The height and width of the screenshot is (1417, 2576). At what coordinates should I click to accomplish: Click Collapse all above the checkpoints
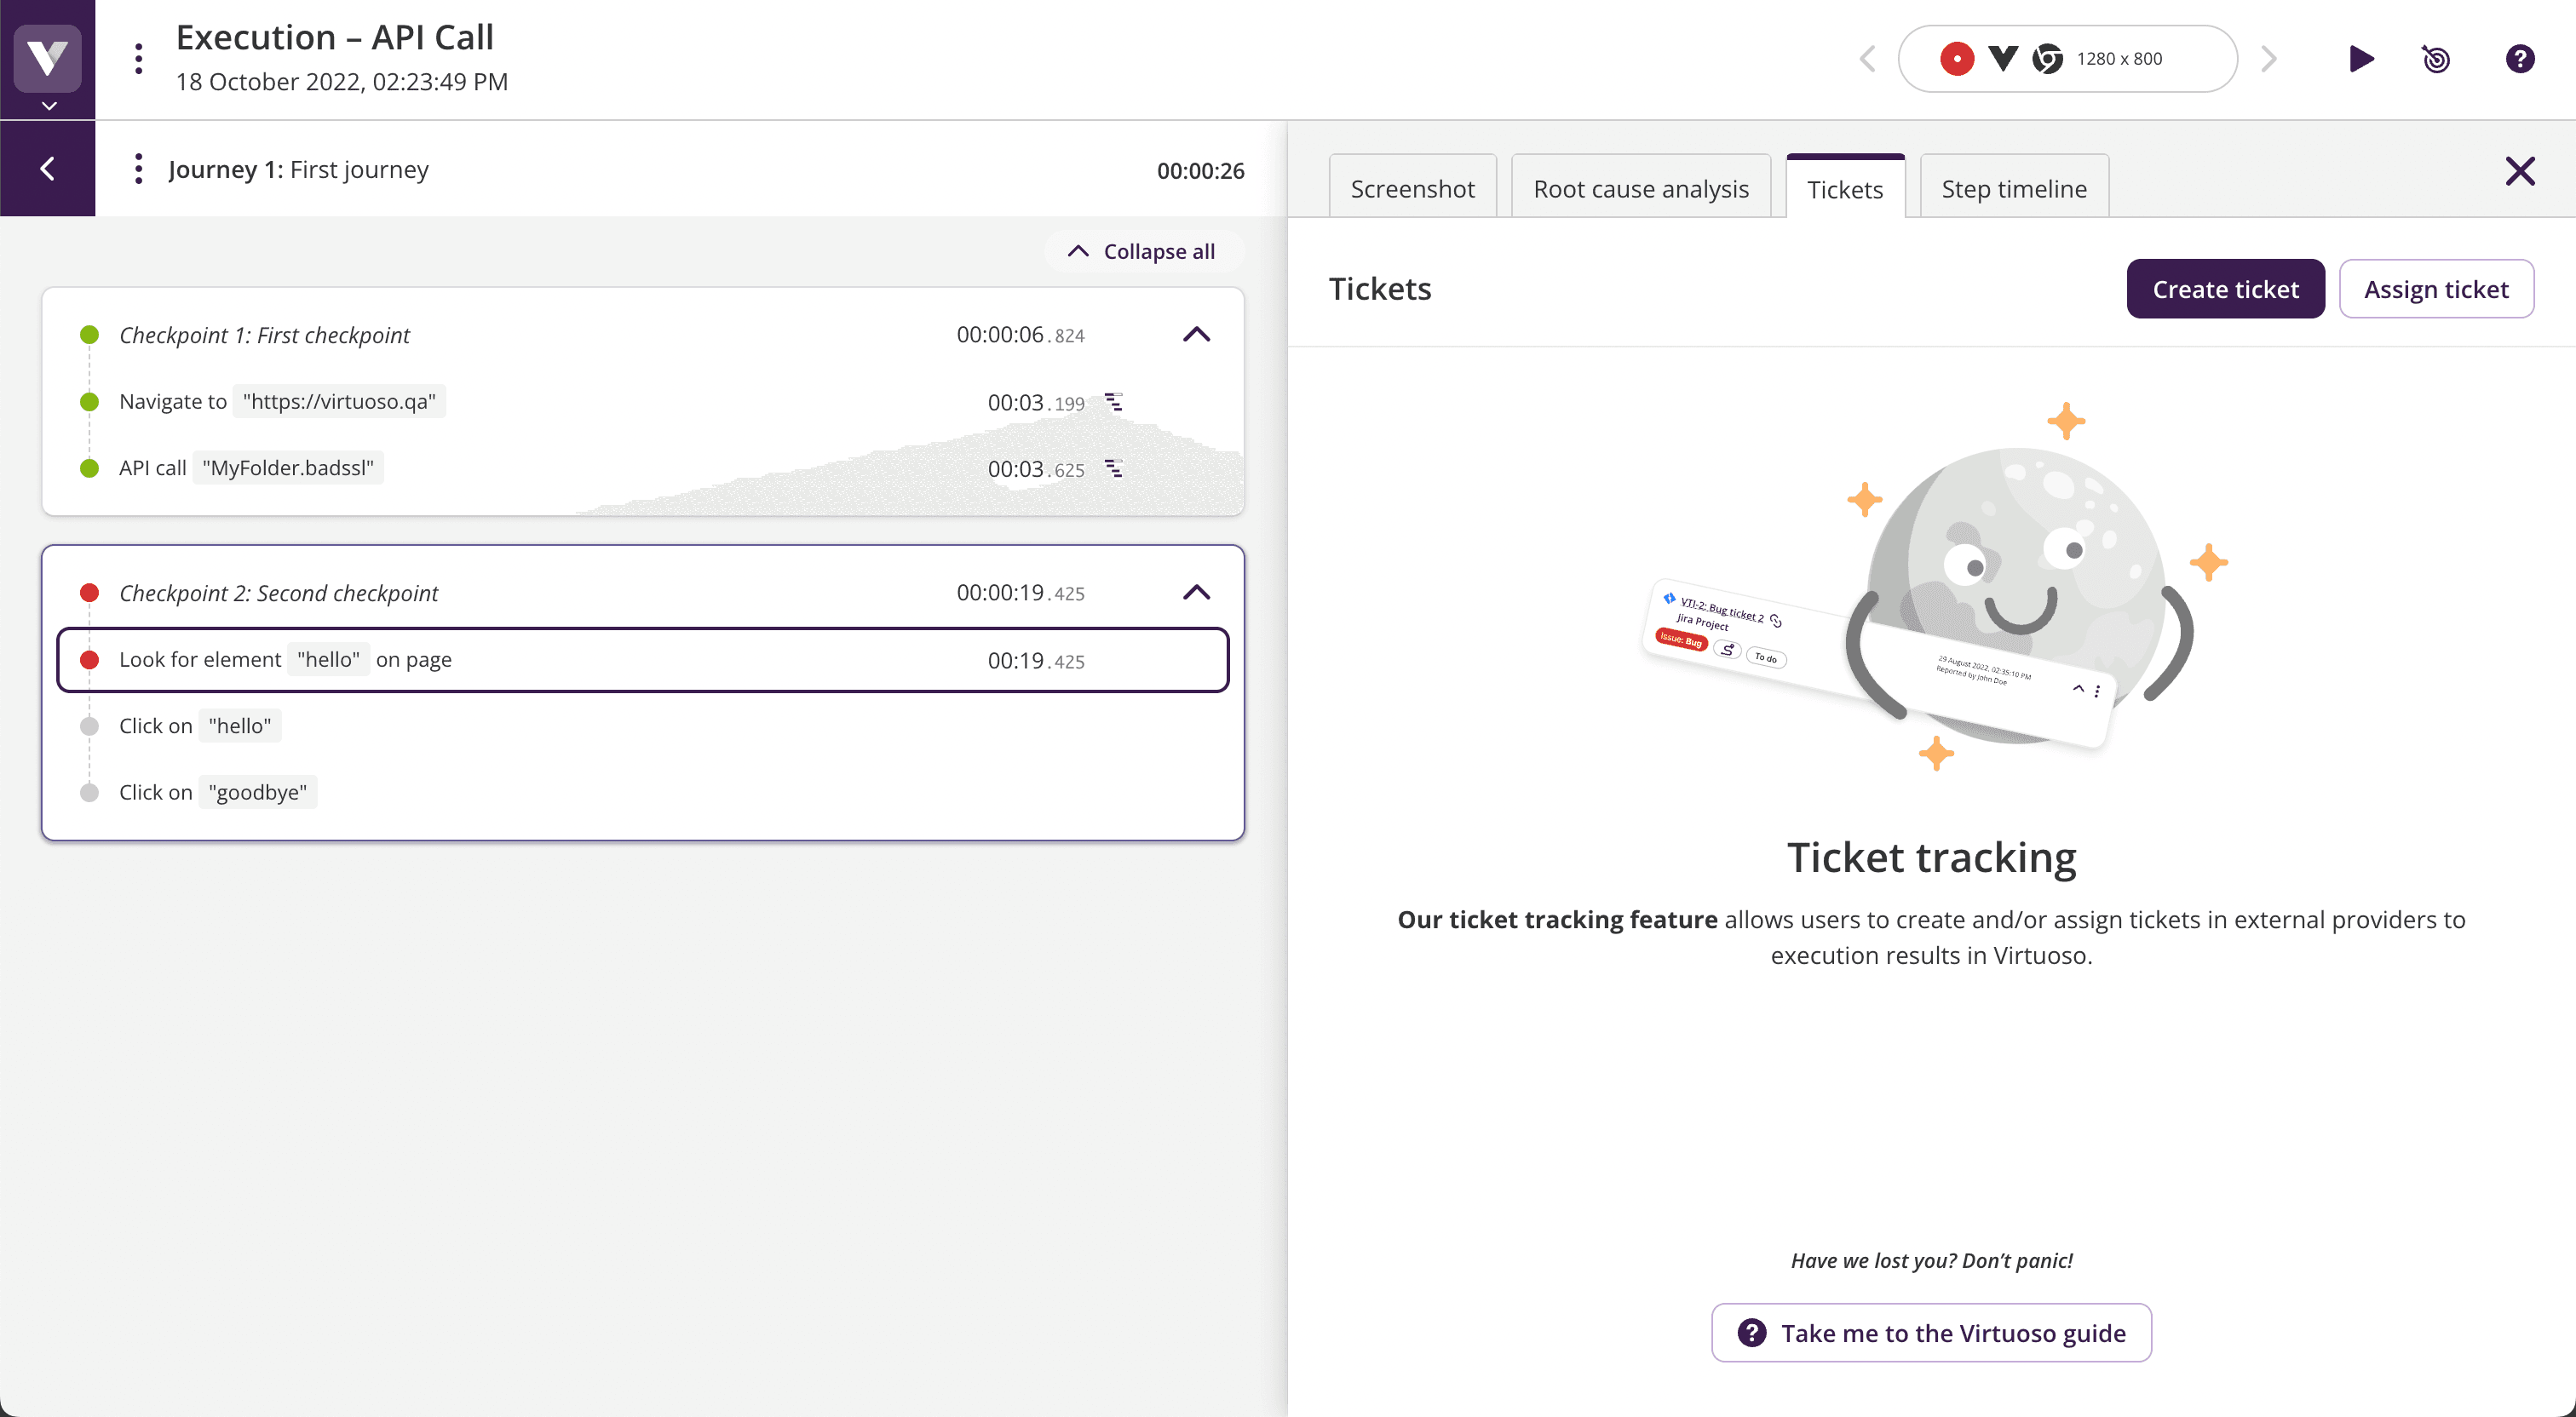(x=1143, y=251)
